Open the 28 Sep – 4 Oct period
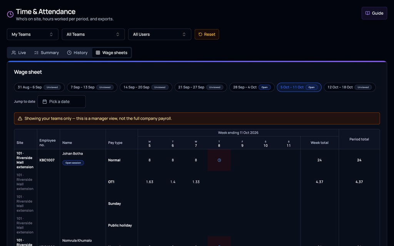The height and width of the screenshot is (246, 394). point(252,87)
